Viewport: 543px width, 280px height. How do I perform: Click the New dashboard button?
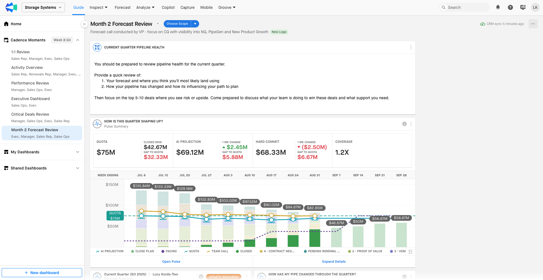[42, 273]
